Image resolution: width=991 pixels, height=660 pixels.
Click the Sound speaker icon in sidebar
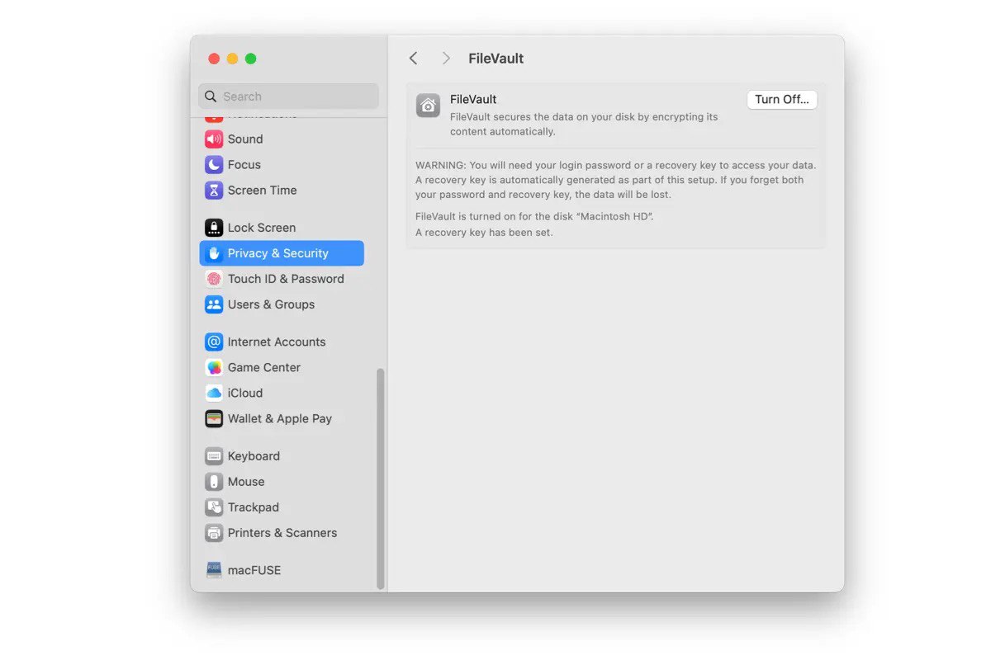click(x=214, y=139)
